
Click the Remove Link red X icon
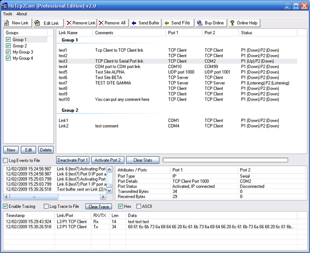(x=69, y=23)
